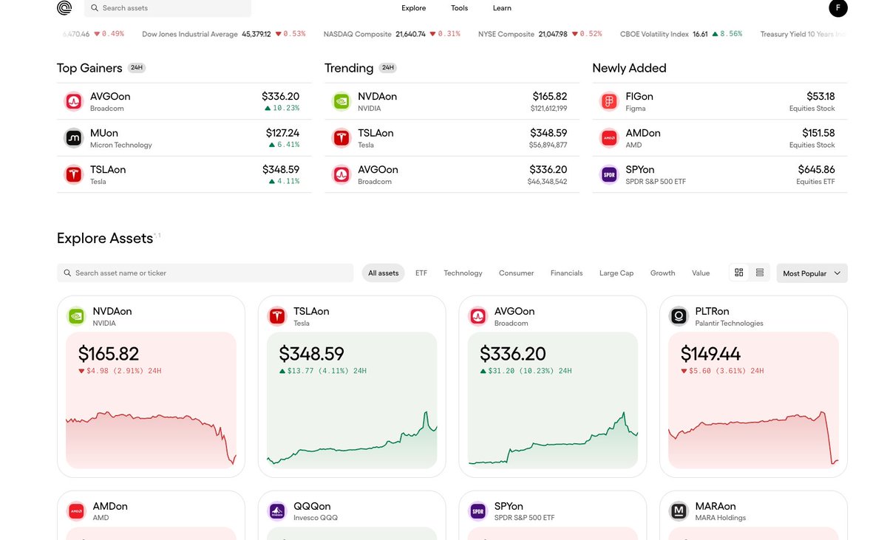Viewport: 887px width, 540px height.
Task: Open the Learn menu in the header
Action: [x=502, y=8]
